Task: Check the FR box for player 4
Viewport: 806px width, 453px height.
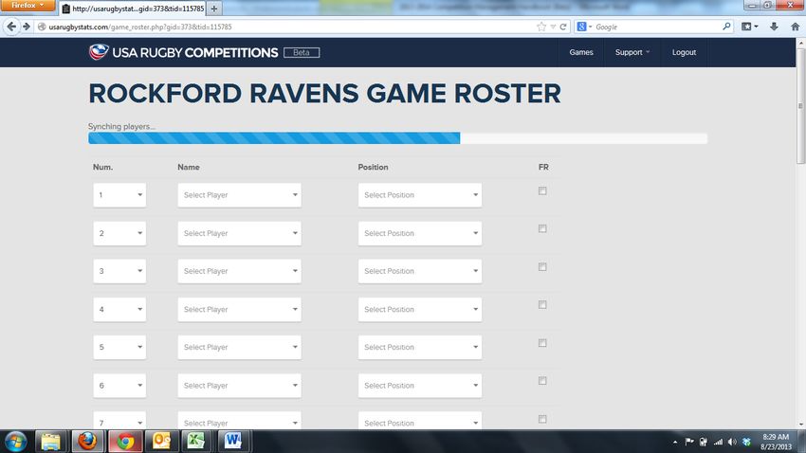Action: pyautogui.click(x=542, y=305)
